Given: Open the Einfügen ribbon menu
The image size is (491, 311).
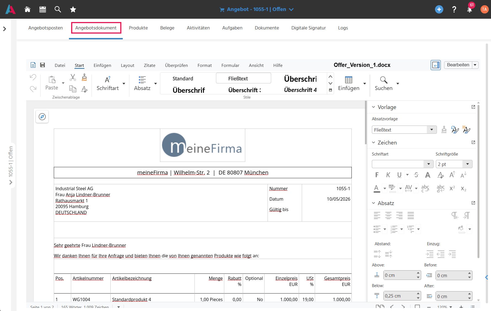Looking at the screenshot, I should [x=102, y=65].
